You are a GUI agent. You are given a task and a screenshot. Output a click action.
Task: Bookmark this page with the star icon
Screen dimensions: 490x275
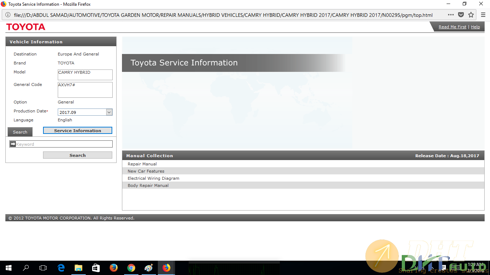pyautogui.click(x=471, y=15)
